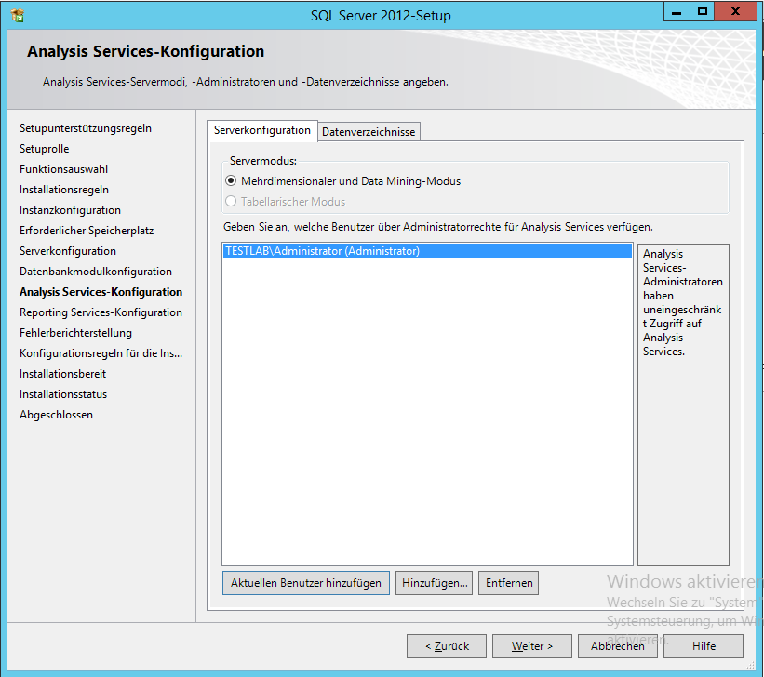
Task: Minimize the SQL Server 2012-Setup window
Action: click(x=677, y=12)
